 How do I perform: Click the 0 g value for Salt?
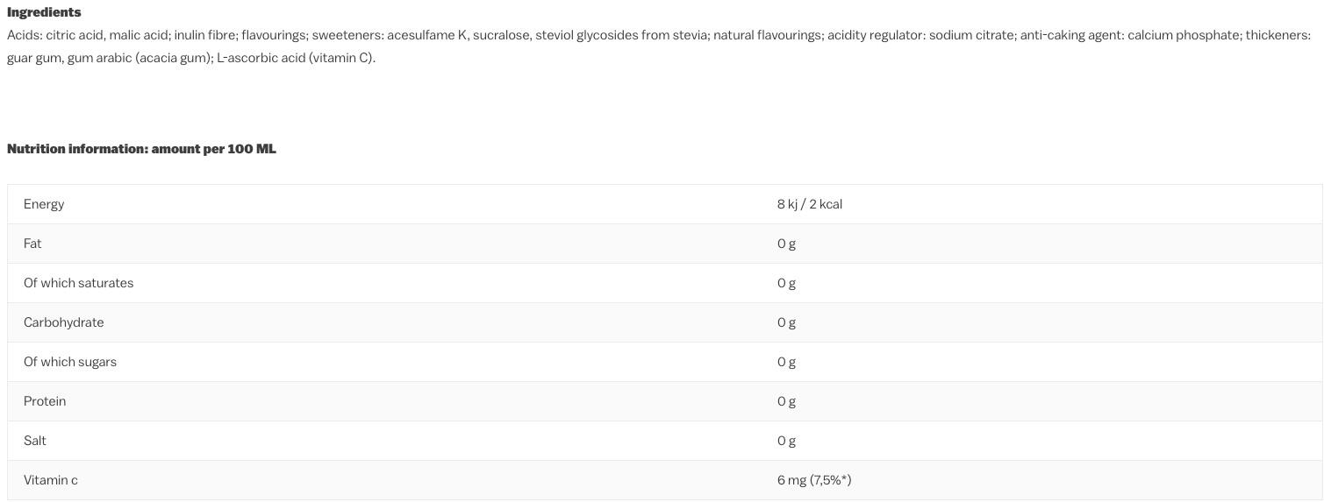786,441
